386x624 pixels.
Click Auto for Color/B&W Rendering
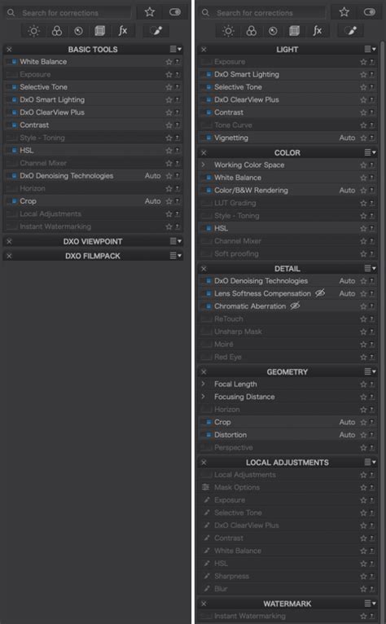point(348,191)
